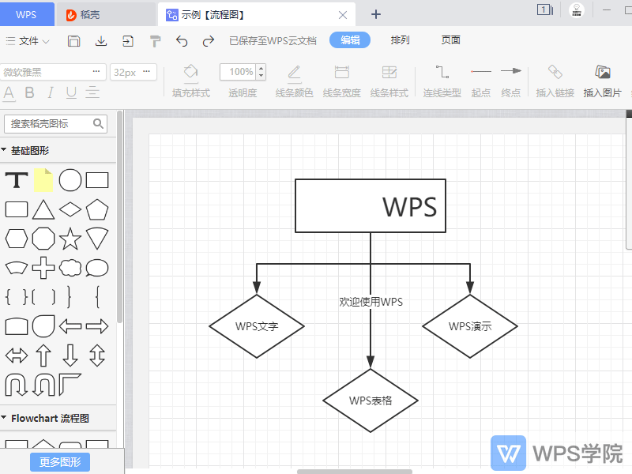The height and width of the screenshot is (474, 632).
Task: Select the cloud shape
Action: (x=70, y=268)
